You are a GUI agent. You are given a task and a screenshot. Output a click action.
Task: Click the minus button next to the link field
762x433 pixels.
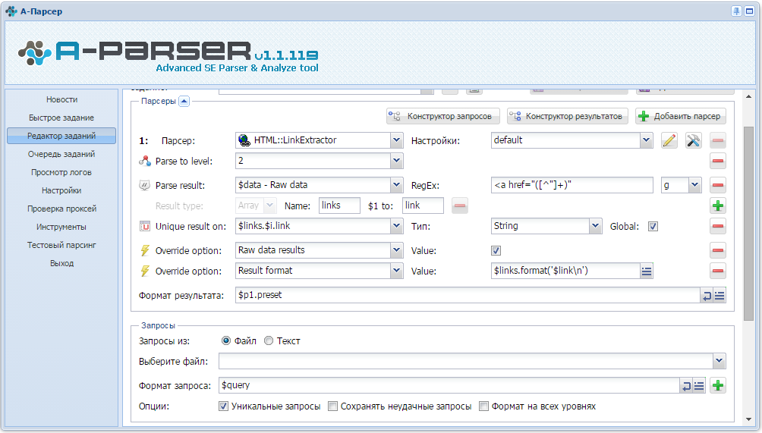point(460,206)
